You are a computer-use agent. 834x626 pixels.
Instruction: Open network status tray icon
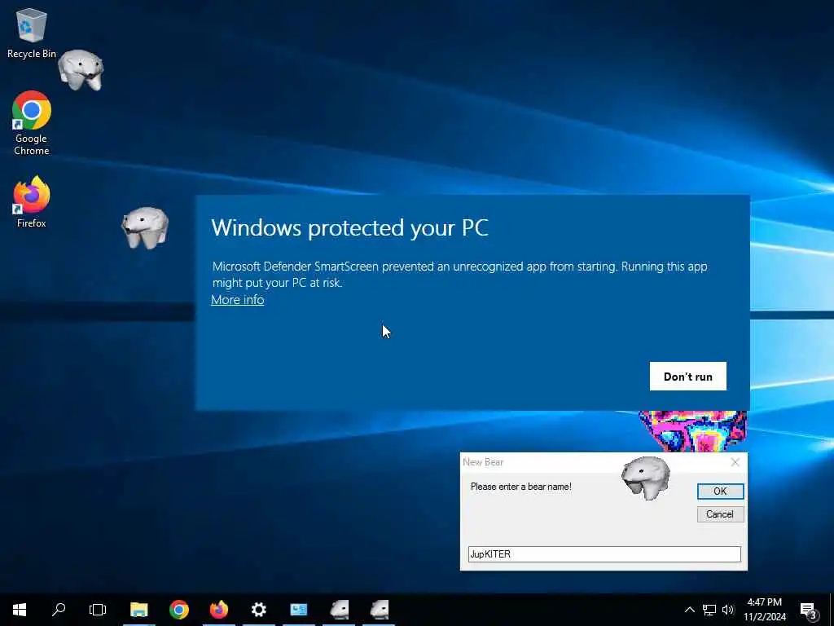pos(709,610)
